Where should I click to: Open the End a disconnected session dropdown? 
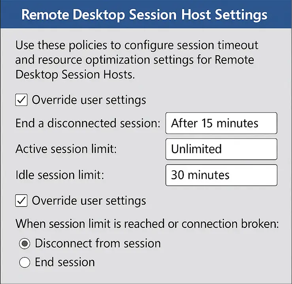(221, 123)
